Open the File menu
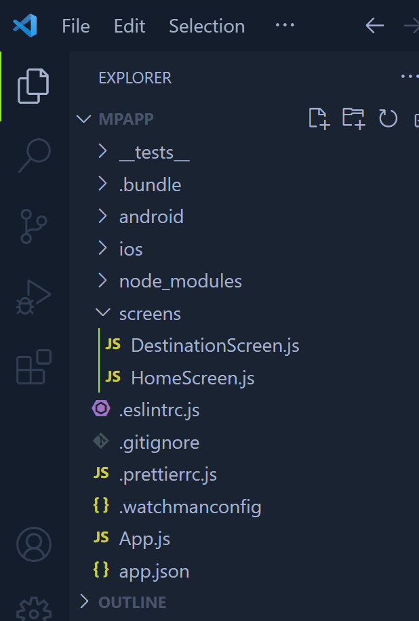This screenshot has width=419, height=621. click(x=75, y=26)
